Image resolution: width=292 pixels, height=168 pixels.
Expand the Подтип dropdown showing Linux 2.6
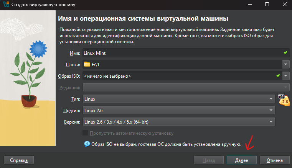pos(179,111)
